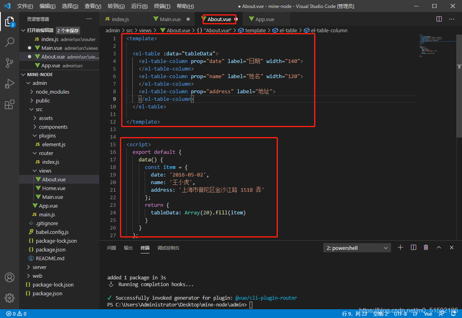Open the 终端(T) menu in menu bar
The height and width of the screenshot is (318, 462).
click(162, 6)
